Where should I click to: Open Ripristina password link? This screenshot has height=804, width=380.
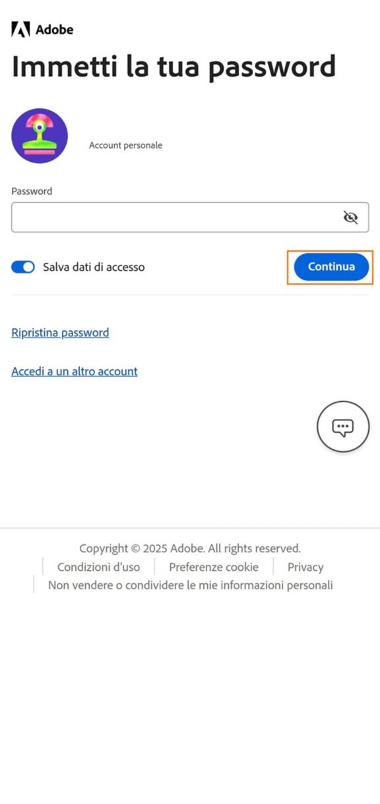pos(59,332)
